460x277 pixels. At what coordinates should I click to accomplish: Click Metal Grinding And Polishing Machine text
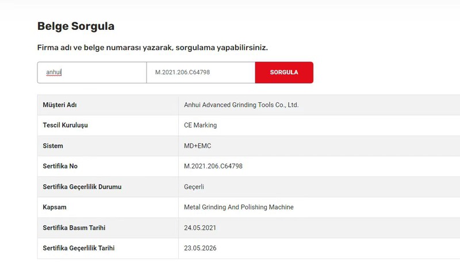pyautogui.click(x=239, y=207)
